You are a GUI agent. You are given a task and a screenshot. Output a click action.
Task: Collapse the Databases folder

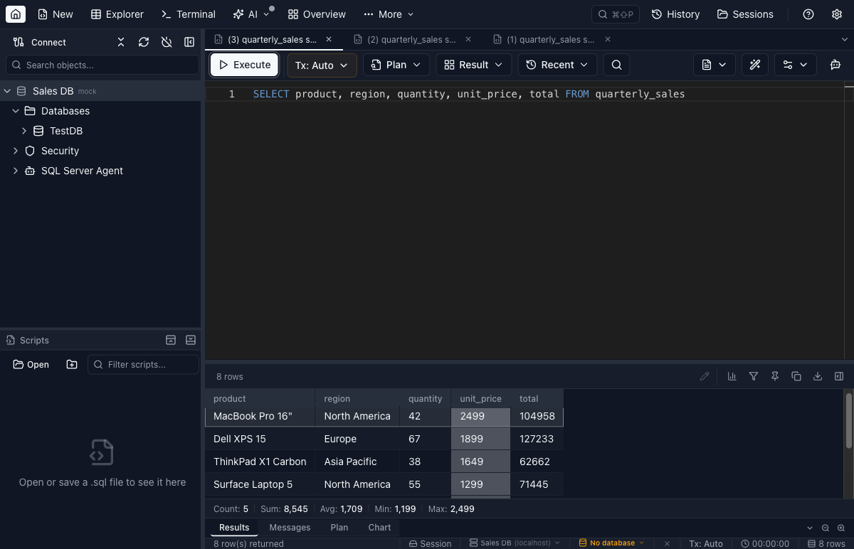point(16,111)
